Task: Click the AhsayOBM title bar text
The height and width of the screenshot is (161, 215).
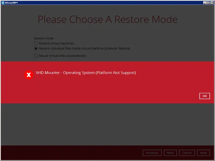Action: click(x=11, y=2)
